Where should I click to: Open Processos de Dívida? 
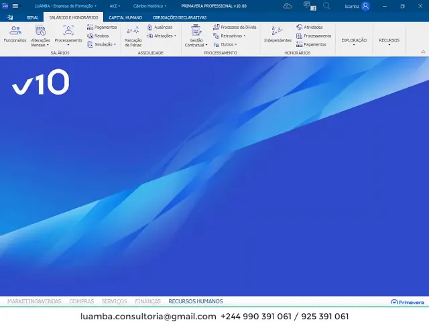tap(235, 27)
